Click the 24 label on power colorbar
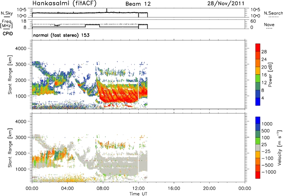 [264, 59]
